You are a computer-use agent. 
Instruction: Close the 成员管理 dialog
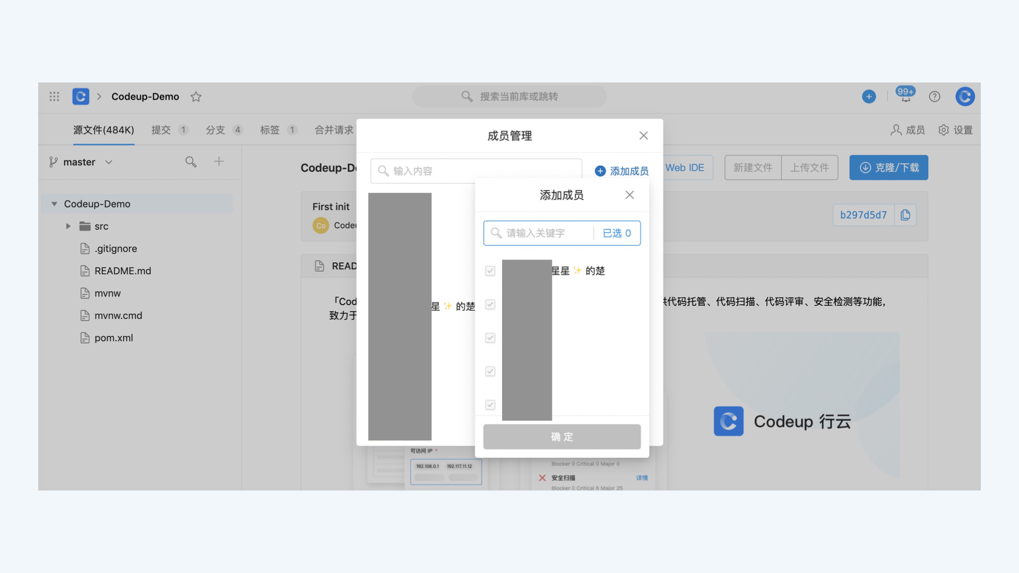coord(643,136)
